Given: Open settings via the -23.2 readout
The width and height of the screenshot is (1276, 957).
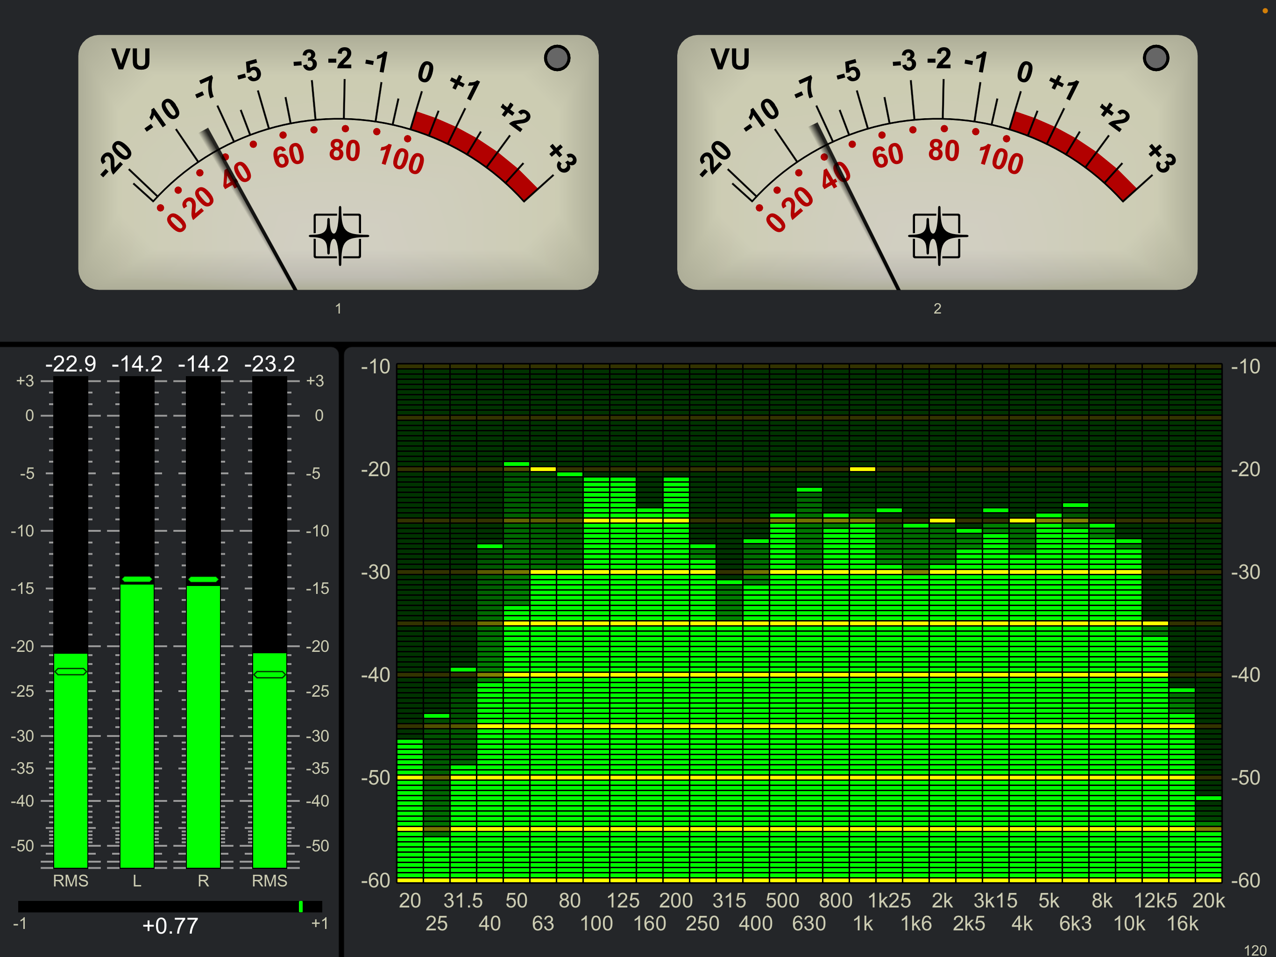Looking at the screenshot, I should [270, 364].
